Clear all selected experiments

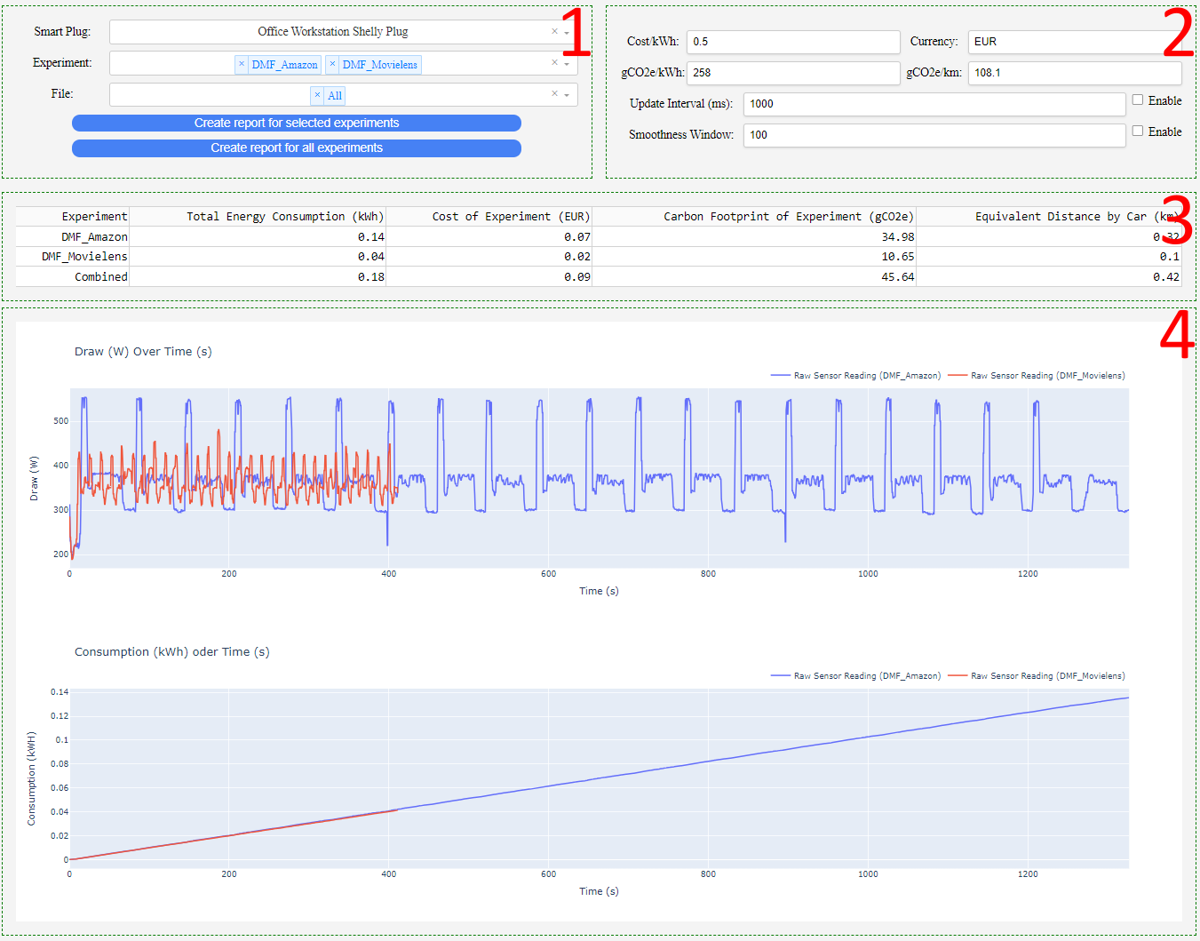point(554,63)
